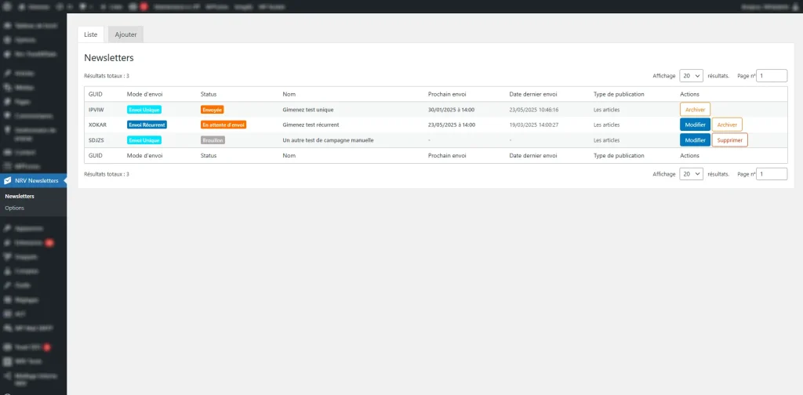This screenshot has height=395, width=803.
Task: Click GUID value XOKAR
Action: coord(98,125)
